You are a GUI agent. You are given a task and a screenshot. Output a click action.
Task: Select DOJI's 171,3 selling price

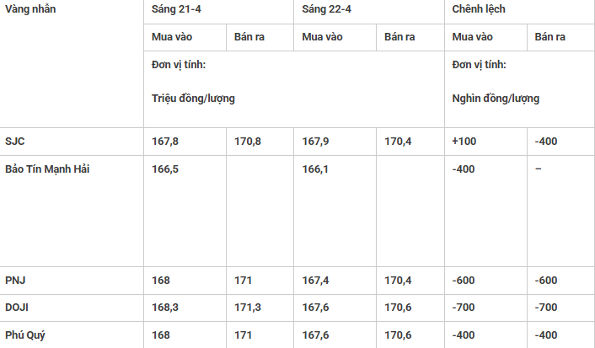(x=248, y=308)
